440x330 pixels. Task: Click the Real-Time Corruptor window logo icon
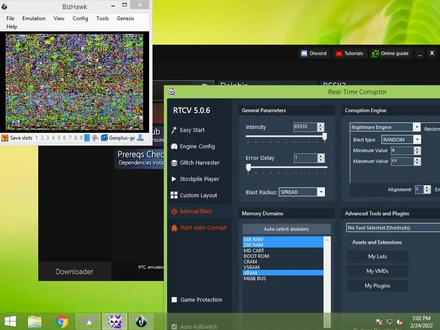pyautogui.click(x=171, y=92)
